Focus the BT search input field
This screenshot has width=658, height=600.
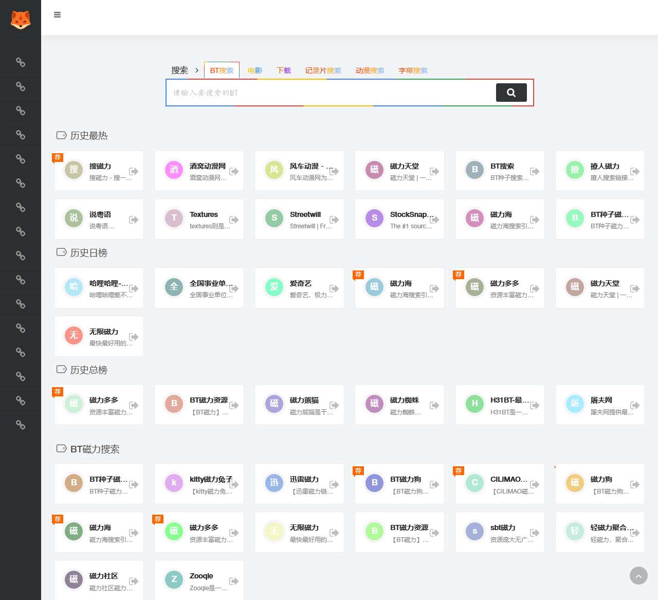(332, 93)
